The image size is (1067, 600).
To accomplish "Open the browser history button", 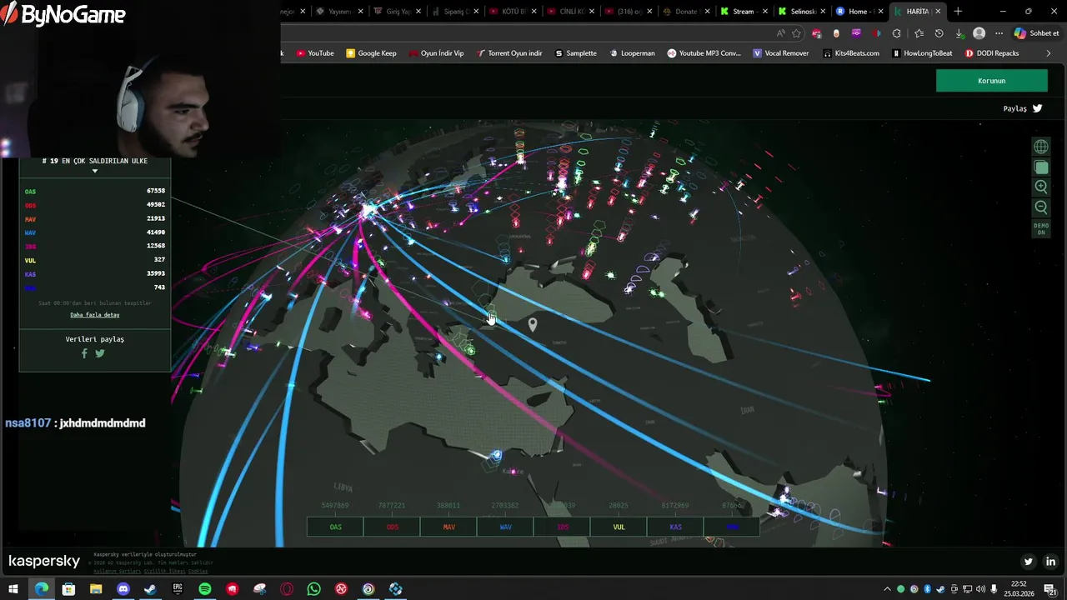I will pos(939,33).
